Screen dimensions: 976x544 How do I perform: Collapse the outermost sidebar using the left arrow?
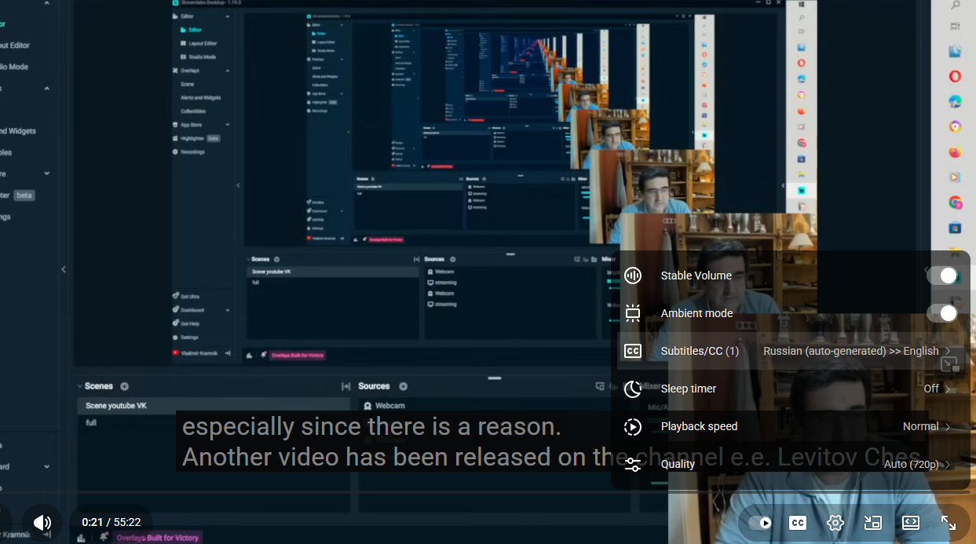click(x=64, y=269)
